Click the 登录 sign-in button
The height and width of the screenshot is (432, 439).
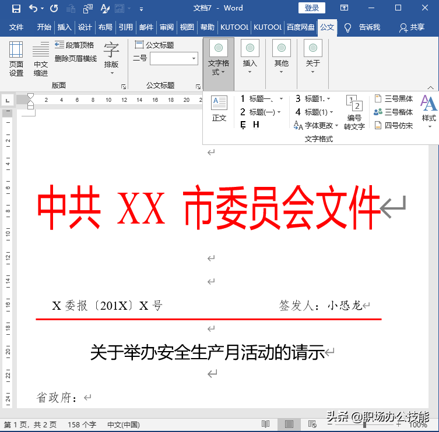click(x=311, y=8)
